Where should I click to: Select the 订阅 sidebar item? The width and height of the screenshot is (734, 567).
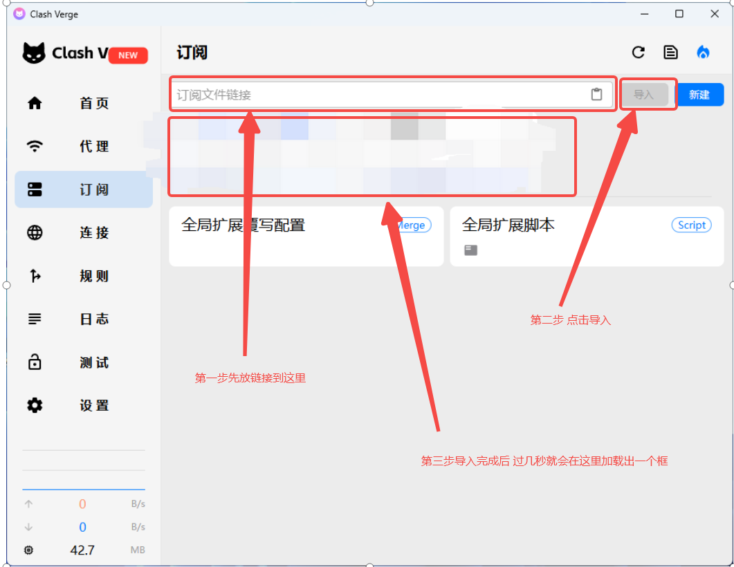[x=84, y=189]
